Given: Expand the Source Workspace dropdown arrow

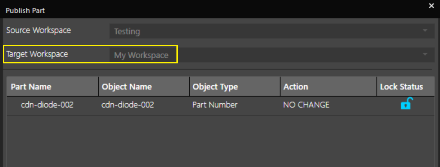Looking at the screenshot, I should [425, 30].
